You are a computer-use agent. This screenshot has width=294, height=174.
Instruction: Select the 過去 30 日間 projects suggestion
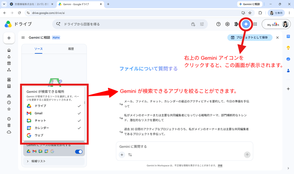click(184, 132)
